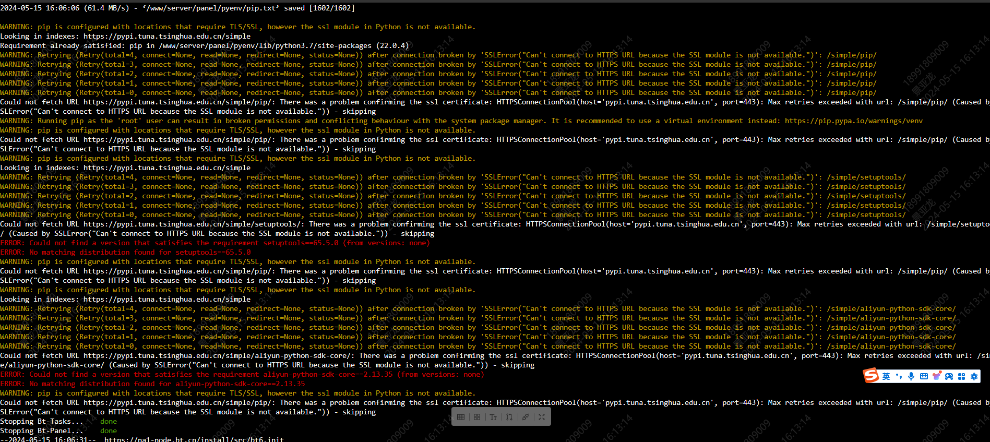Click the table grid icon in floating toolbar

tap(461, 417)
